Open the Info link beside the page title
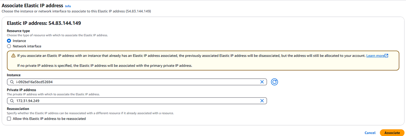Image resolution: width=406 pixels, height=136 pixels. [x=68, y=6]
